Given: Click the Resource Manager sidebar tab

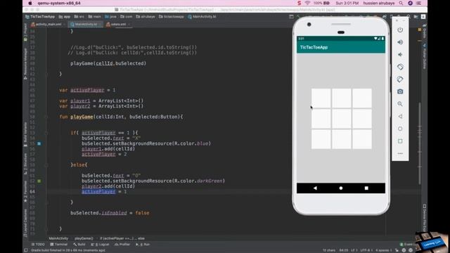Looking at the screenshot, I should (25, 64).
